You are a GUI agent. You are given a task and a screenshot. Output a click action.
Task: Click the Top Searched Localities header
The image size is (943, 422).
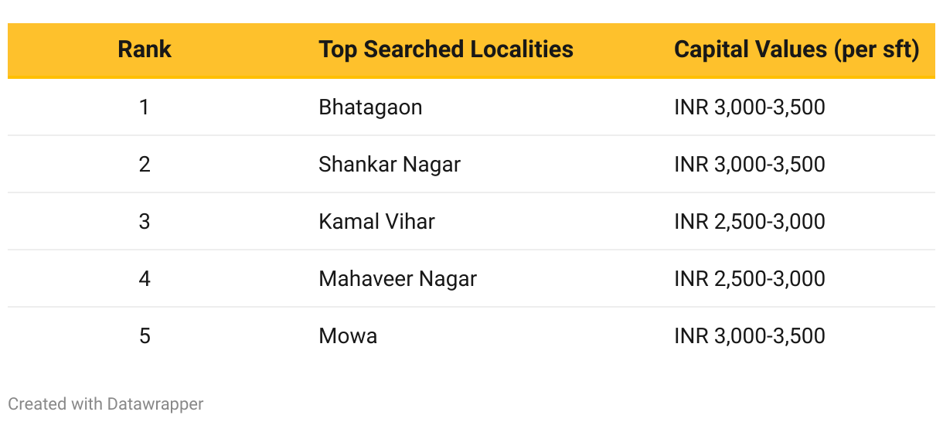[x=446, y=50]
